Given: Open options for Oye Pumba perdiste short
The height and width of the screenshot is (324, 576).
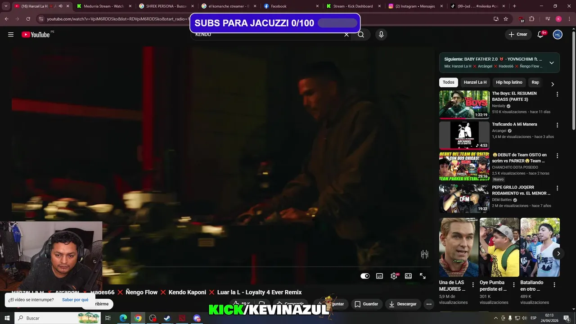Looking at the screenshot, I should [514, 285].
